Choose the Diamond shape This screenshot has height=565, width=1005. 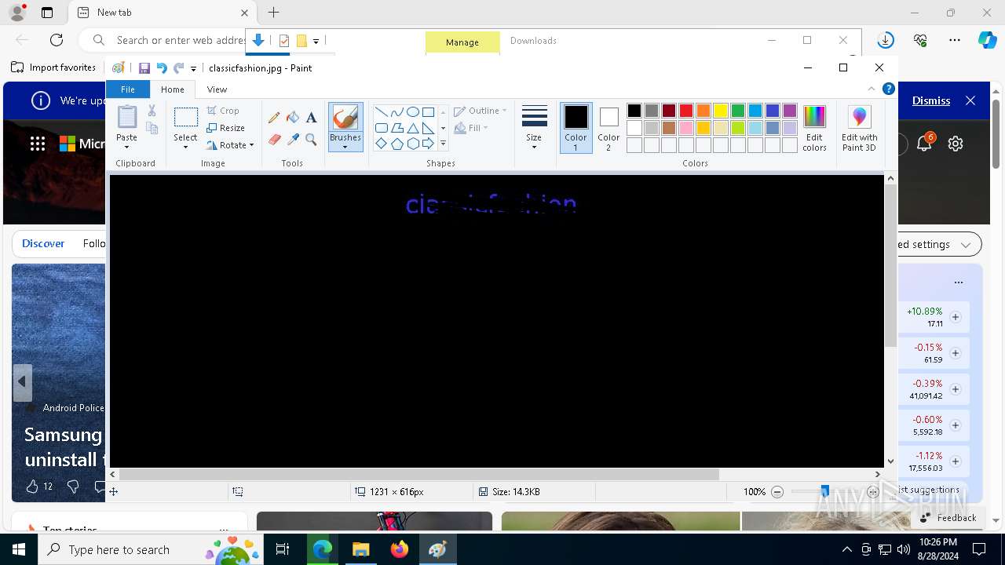[x=381, y=144]
